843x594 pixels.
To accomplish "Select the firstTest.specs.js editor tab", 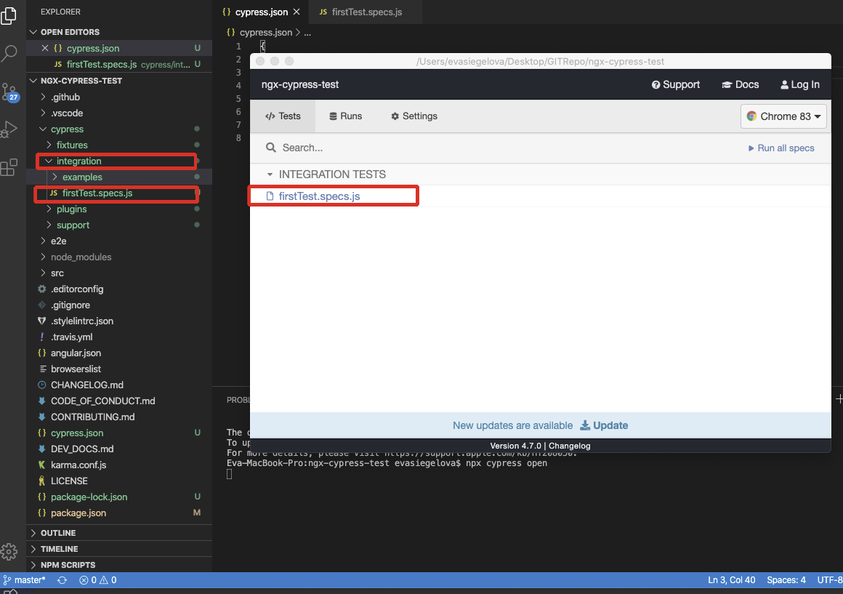I will coord(360,12).
